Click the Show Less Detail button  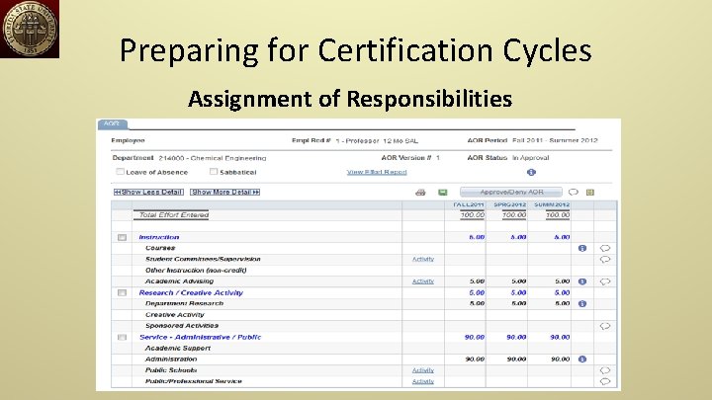coord(148,193)
